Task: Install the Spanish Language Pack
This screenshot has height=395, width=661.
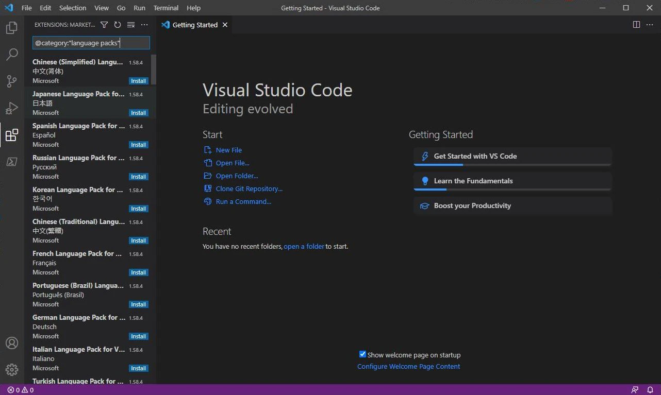Action: [x=139, y=145]
